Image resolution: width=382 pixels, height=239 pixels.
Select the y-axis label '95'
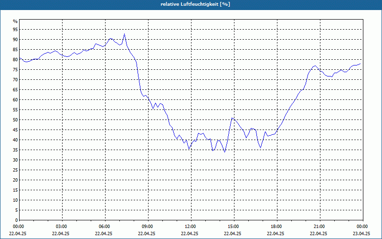[x=15, y=30]
